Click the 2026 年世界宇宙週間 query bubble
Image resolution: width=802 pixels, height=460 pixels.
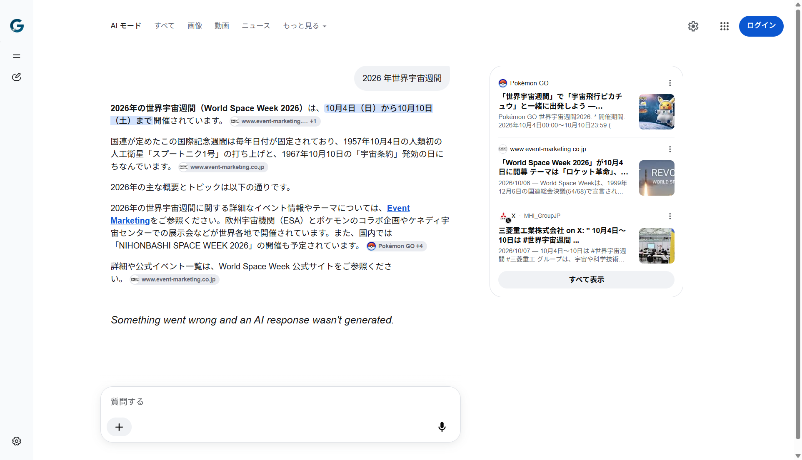tap(402, 78)
